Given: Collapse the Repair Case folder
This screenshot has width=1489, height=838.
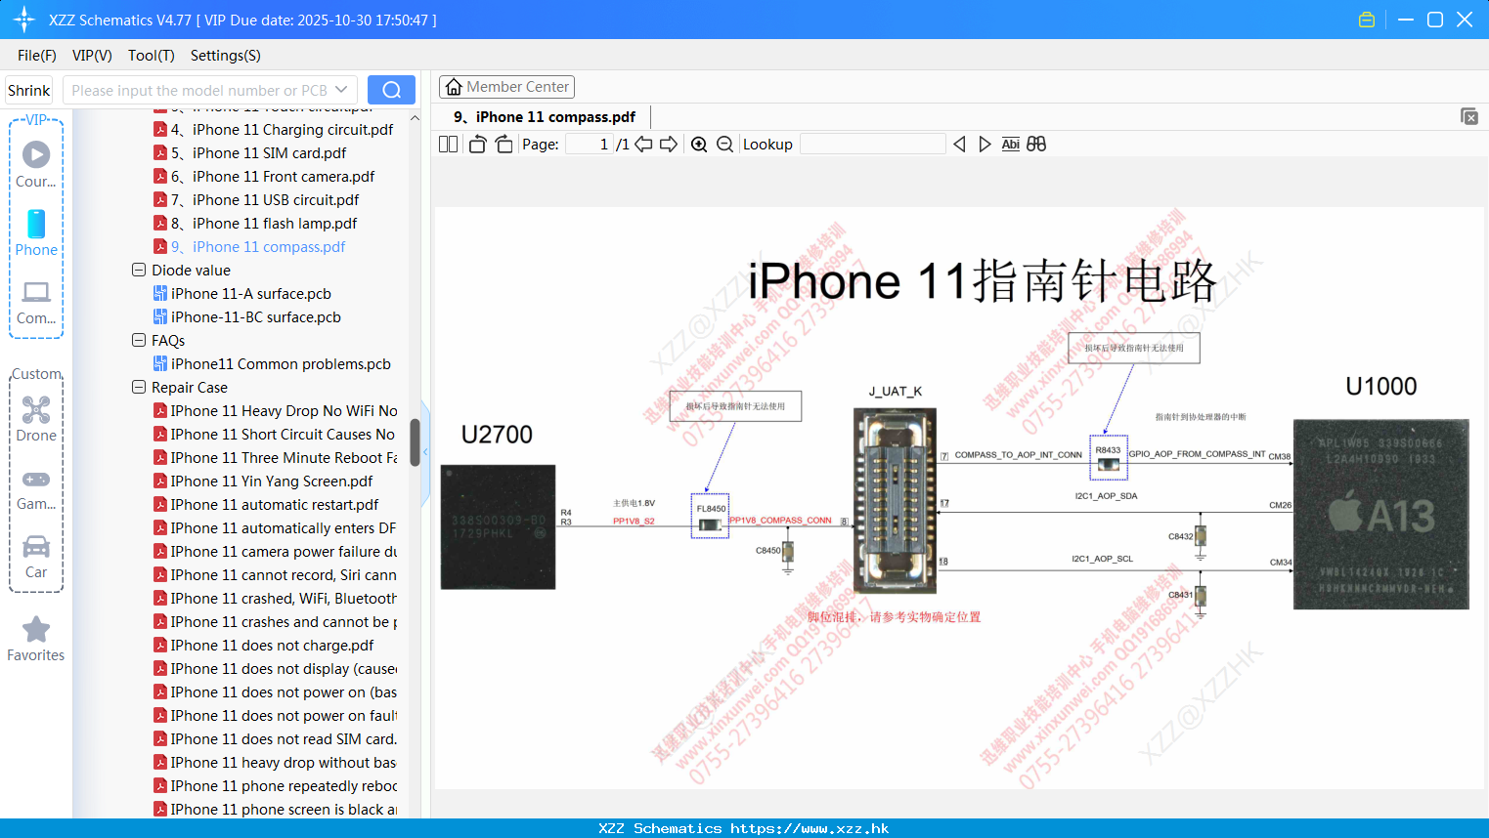Looking at the screenshot, I should point(139,387).
